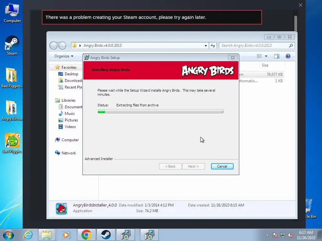Click the Angry.Birds.v4.0.0.2013 path segment

(x=103, y=46)
